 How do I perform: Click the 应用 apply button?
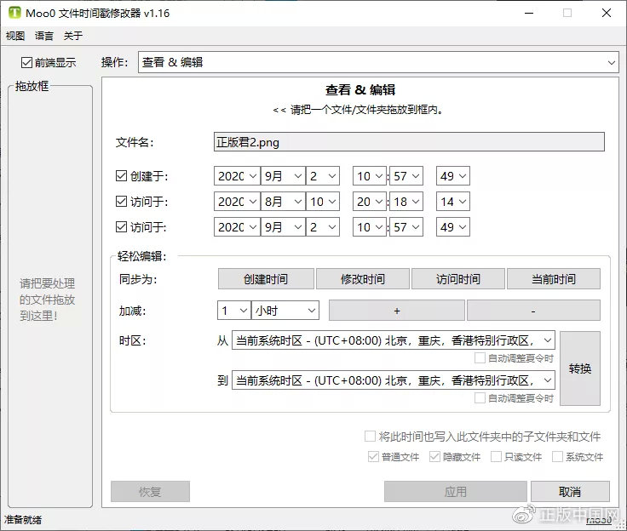(456, 492)
